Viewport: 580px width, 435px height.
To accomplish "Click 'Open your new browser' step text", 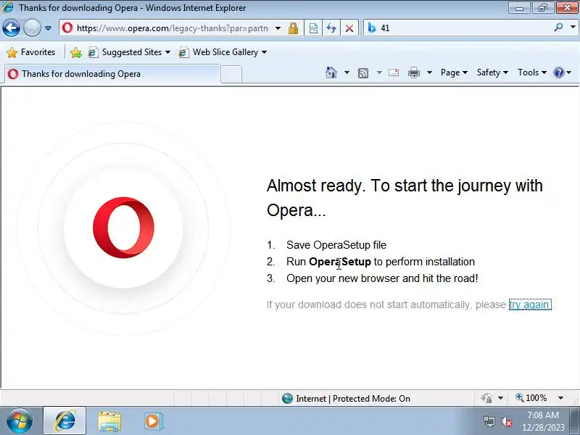I will pyautogui.click(x=382, y=278).
